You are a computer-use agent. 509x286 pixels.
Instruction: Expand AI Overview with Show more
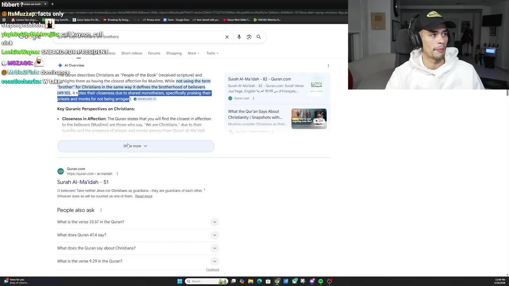click(x=136, y=146)
